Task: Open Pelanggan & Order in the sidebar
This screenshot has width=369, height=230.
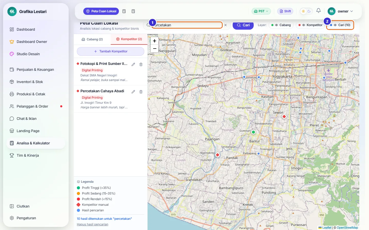Action: point(36,106)
